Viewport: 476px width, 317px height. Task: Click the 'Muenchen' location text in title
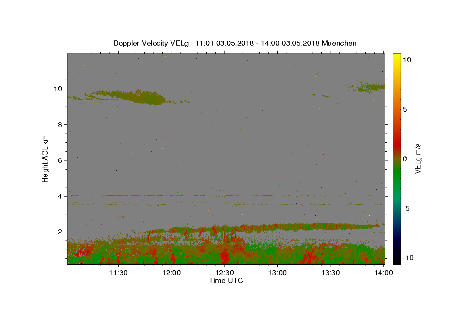[339, 43]
